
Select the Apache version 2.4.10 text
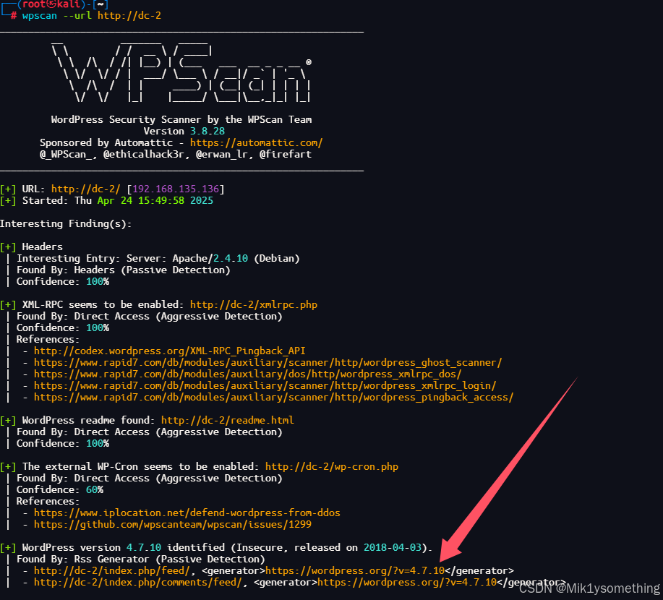(231, 258)
